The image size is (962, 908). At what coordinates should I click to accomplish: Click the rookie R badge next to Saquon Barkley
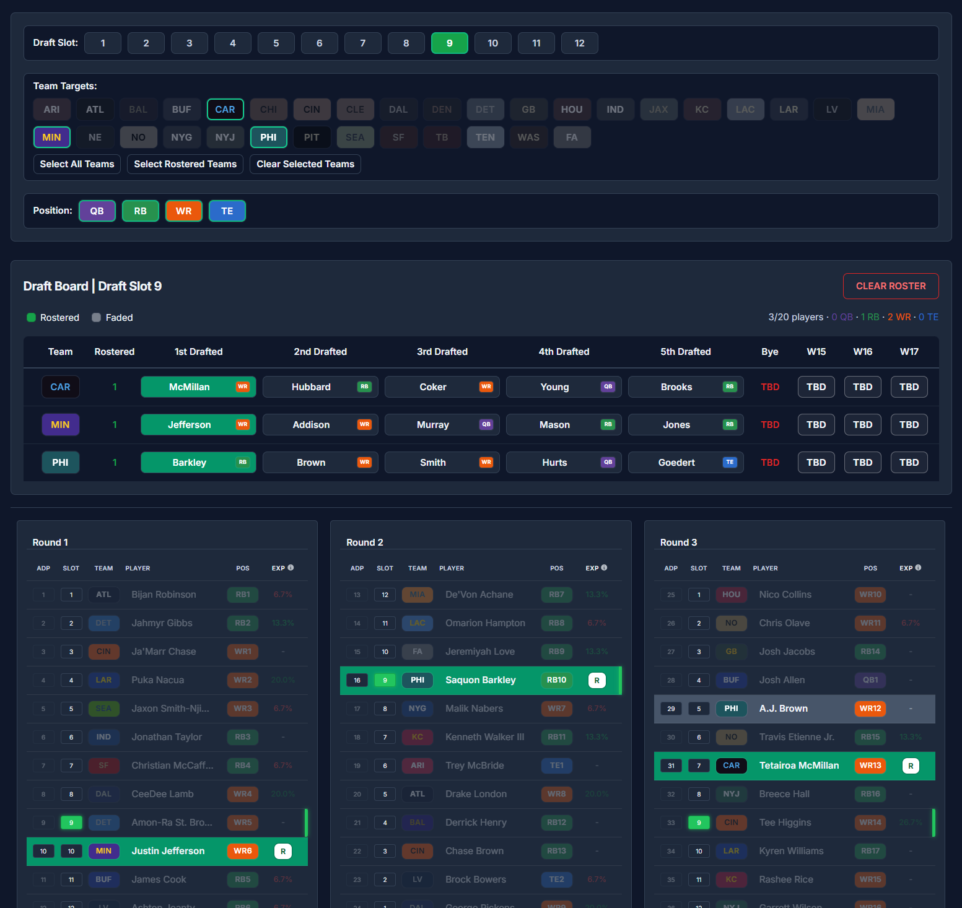597,679
